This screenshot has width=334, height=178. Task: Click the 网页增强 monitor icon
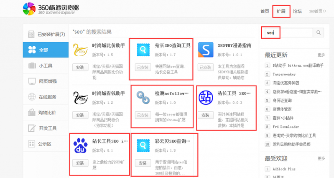point(32,81)
